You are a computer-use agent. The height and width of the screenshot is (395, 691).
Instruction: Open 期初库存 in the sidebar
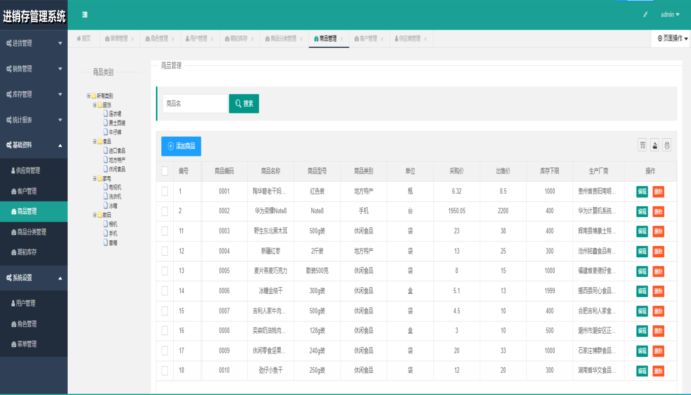click(34, 252)
